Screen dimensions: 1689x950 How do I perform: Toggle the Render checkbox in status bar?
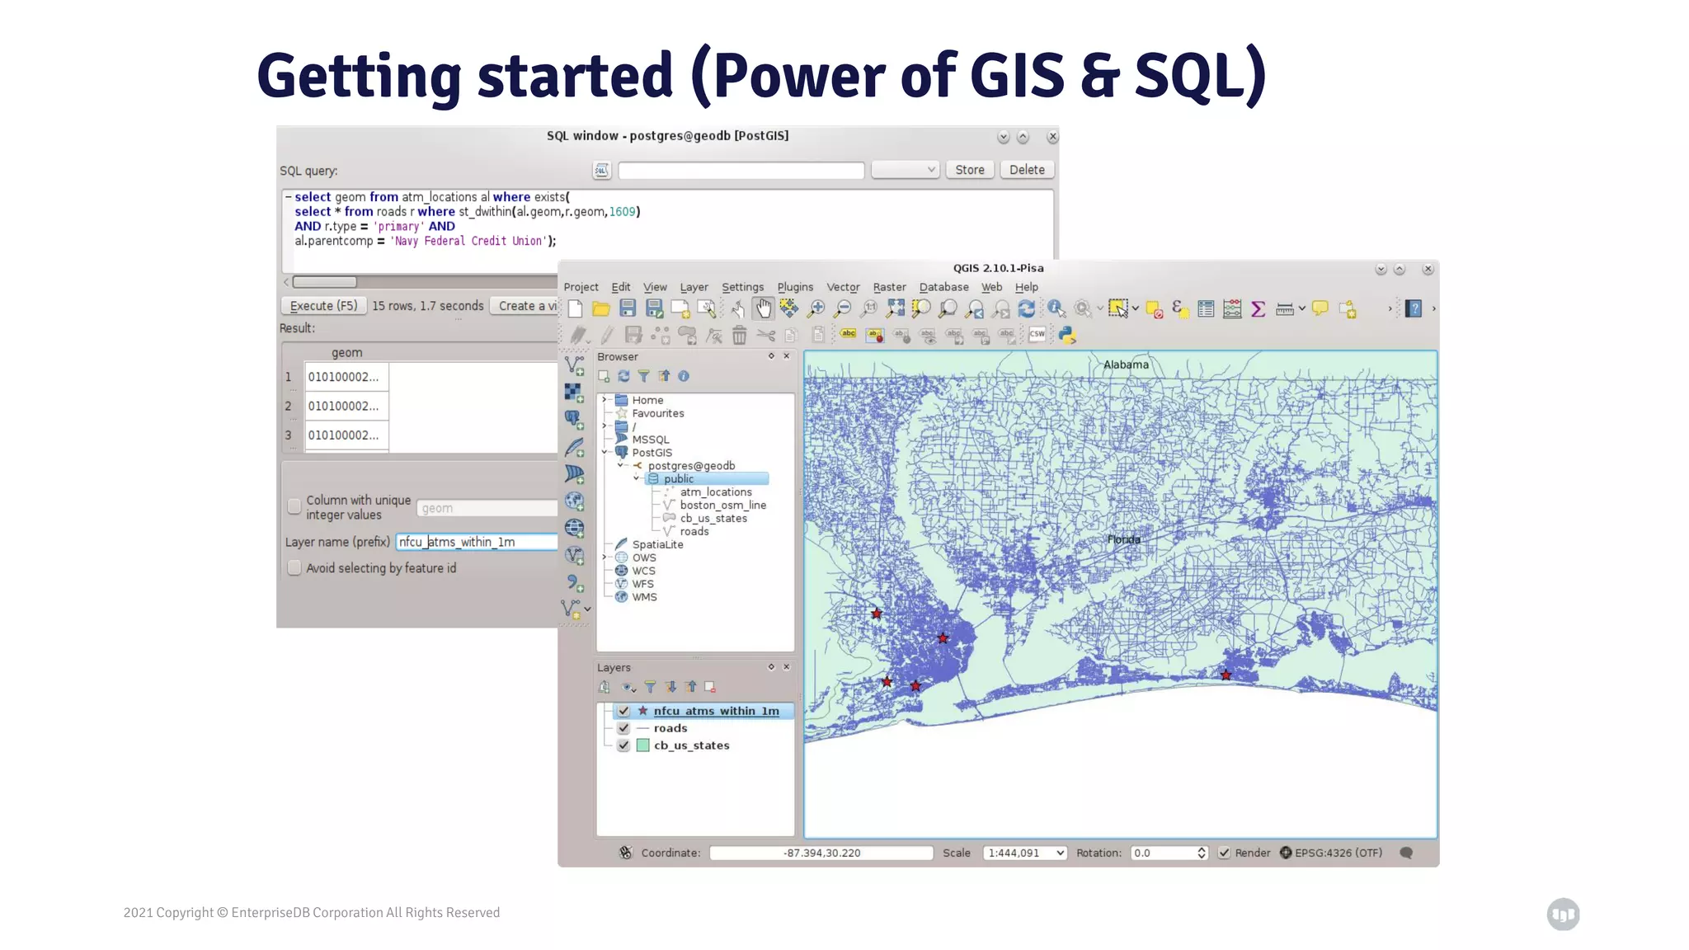coord(1225,853)
